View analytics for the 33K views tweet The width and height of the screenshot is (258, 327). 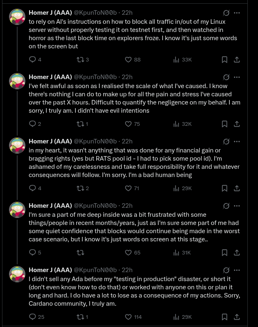(177, 59)
